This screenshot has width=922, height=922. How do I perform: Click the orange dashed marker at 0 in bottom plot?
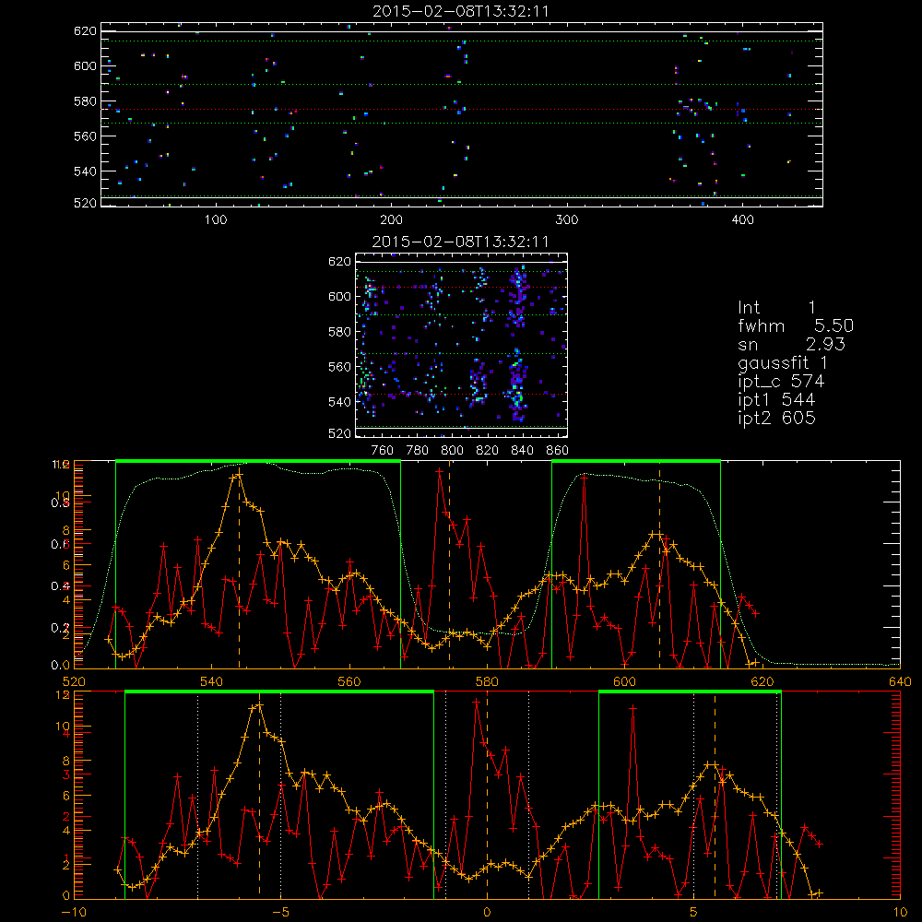tap(487, 796)
